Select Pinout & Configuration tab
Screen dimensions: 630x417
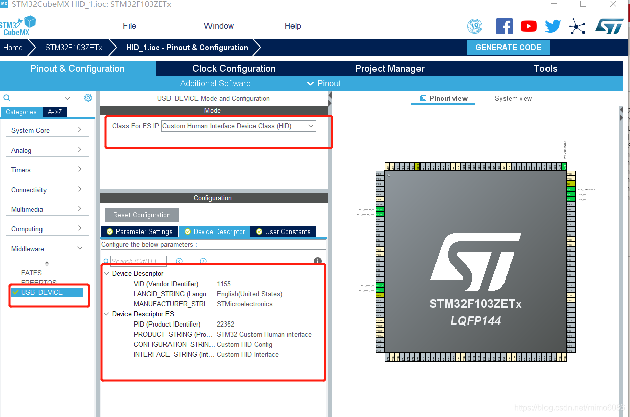[77, 68]
